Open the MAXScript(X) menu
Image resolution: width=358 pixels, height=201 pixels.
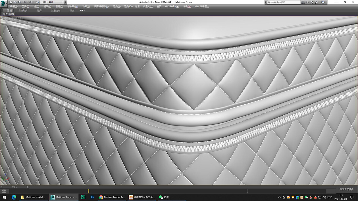point(172,7)
